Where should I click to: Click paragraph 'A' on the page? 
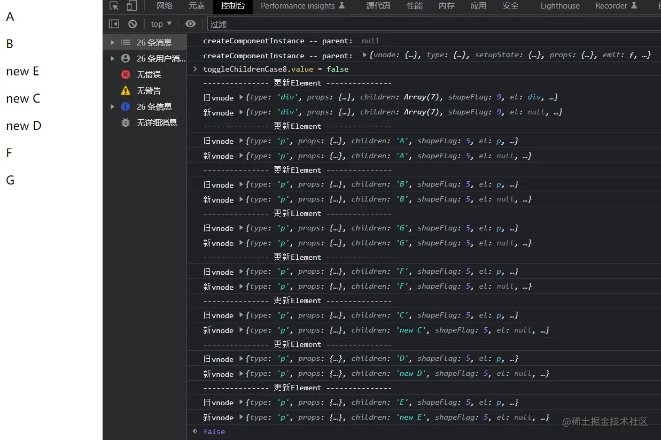point(10,17)
